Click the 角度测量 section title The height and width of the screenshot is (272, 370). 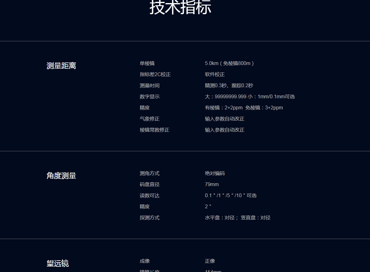point(61,176)
